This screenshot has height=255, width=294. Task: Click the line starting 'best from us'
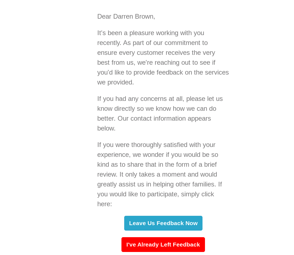point(156,63)
